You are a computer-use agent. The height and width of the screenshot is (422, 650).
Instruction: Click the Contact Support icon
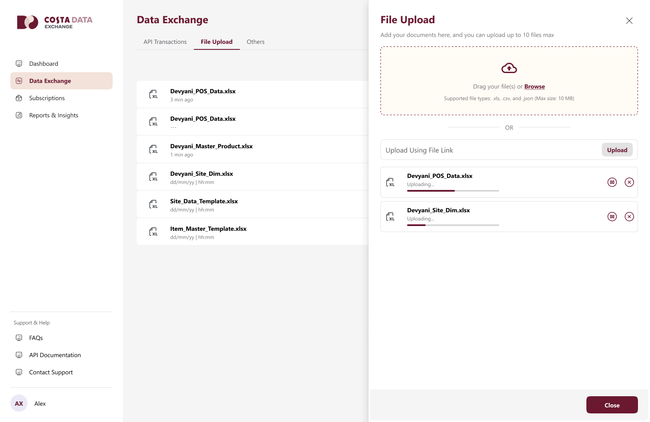[x=19, y=372]
